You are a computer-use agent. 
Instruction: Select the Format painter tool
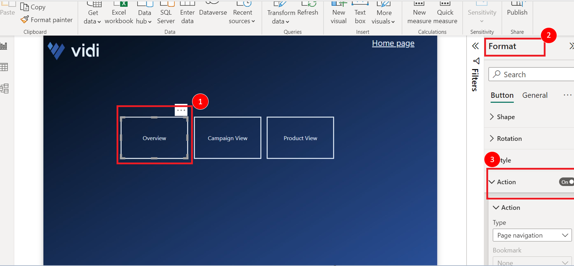tap(46, 20)
